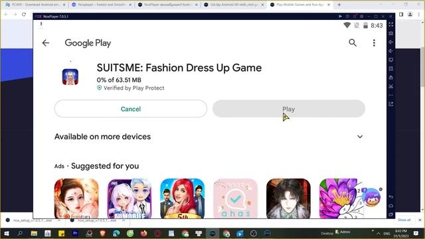Open NoxPlayer title bar settings gear

(x=361, y=17)
